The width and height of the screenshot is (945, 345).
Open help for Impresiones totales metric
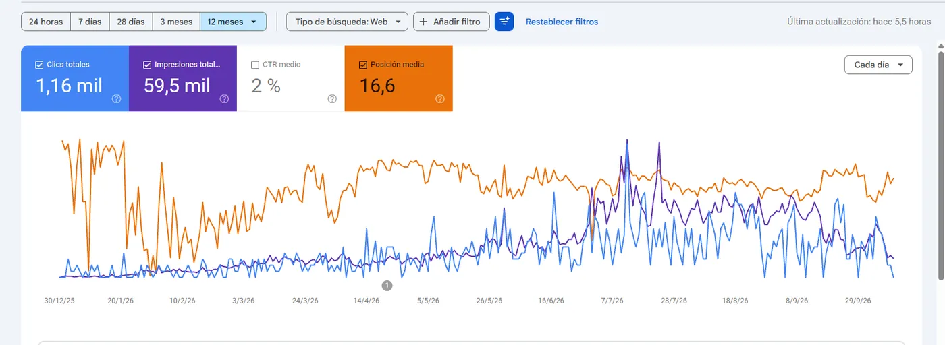pos(224,98)
